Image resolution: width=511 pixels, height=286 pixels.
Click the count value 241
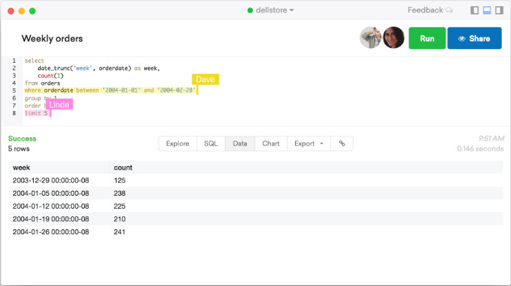coord(119,232)
